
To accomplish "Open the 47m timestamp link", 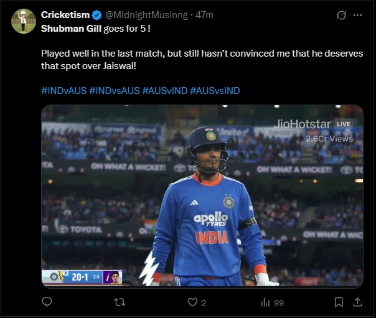I will point(204,14).
